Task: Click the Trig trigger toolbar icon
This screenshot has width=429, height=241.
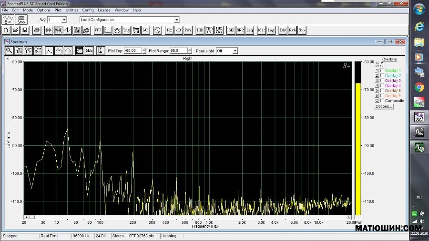Action: pyautogui.click(x=126, y=30)
